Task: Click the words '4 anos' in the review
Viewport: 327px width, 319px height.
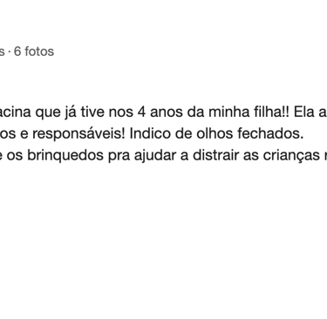Action: coord(160,112)
